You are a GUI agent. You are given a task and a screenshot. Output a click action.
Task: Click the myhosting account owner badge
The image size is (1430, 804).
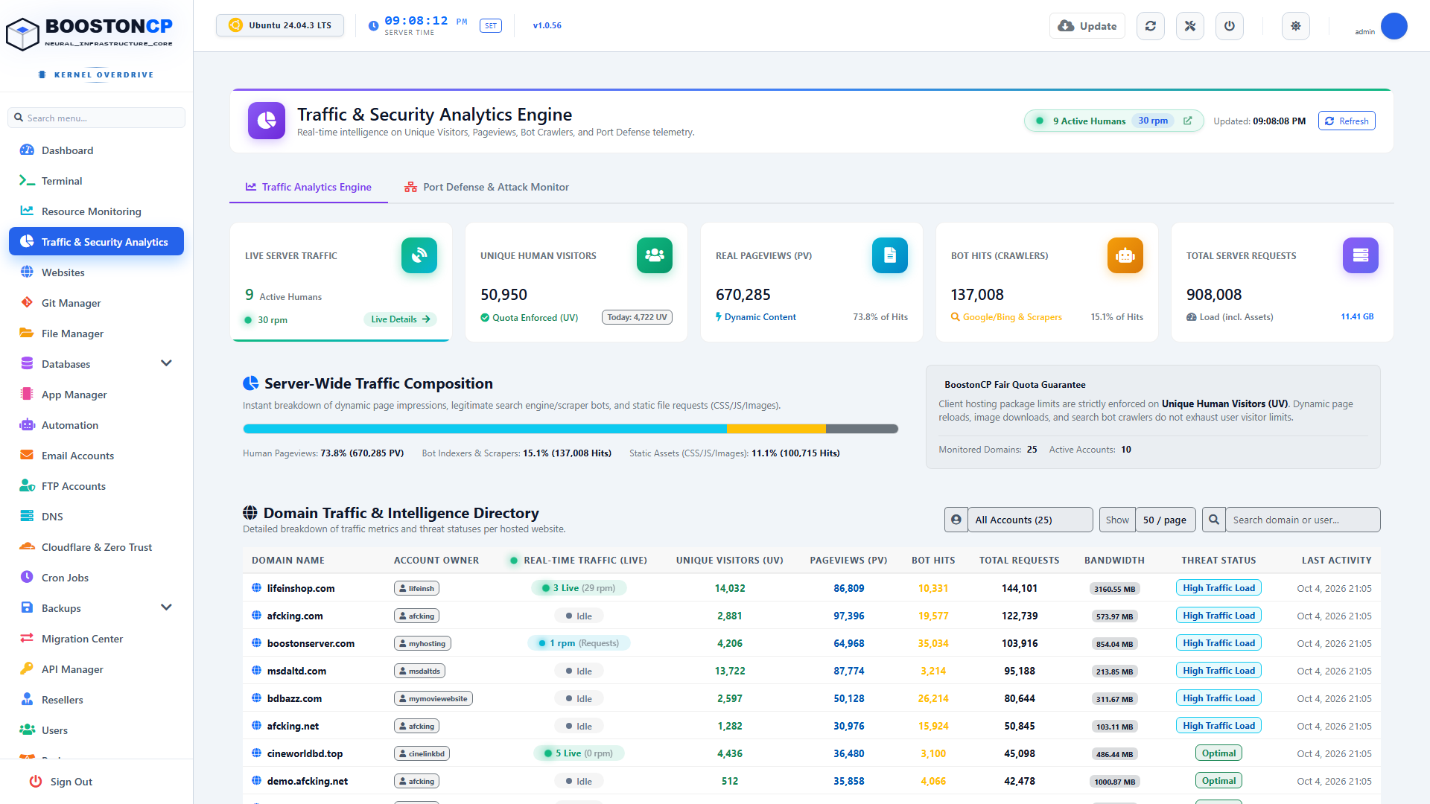[422, 643]
